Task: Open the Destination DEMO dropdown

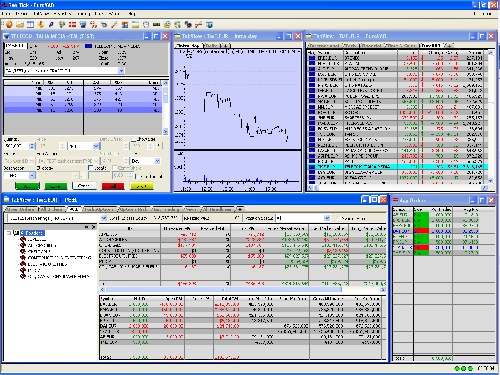Action: tap(32, 175)
